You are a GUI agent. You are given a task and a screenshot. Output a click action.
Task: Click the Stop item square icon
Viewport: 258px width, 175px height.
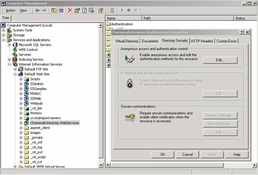point(129,11)
